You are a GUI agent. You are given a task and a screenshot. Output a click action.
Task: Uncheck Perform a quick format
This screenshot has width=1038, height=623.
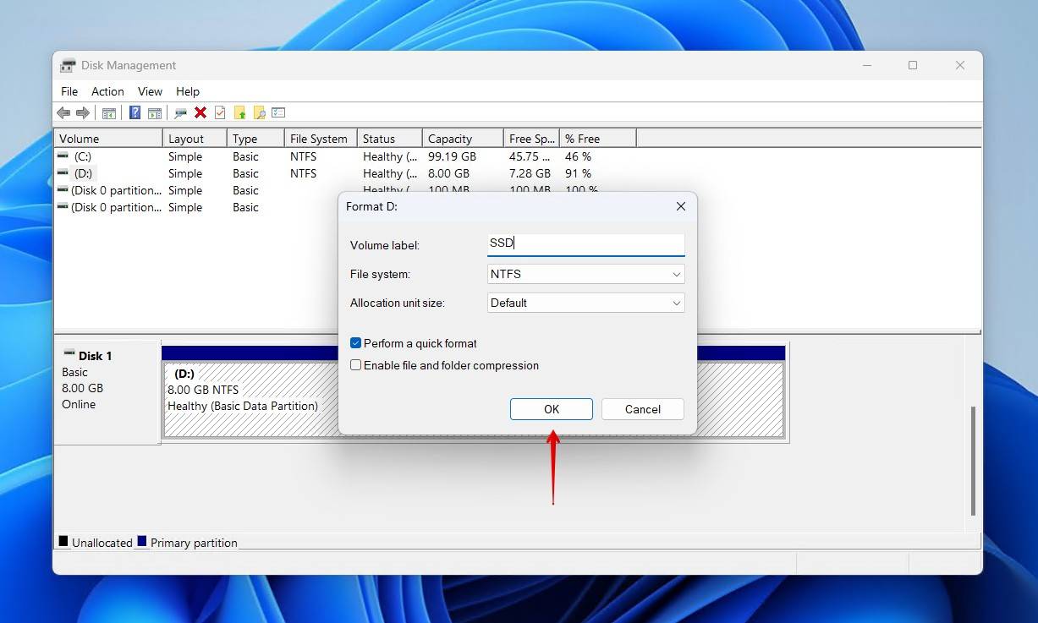pyautogui.click(x=356, y=343)
